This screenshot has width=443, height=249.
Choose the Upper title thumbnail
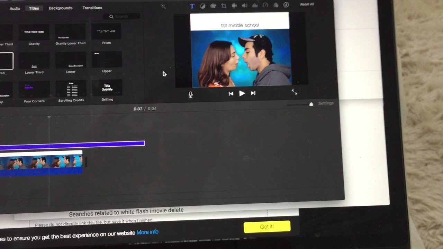[107, 60]
